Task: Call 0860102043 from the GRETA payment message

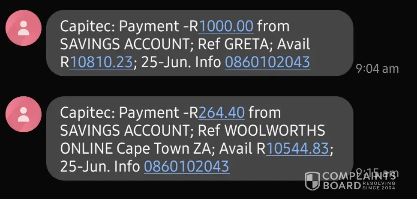Action: [267, 62]
